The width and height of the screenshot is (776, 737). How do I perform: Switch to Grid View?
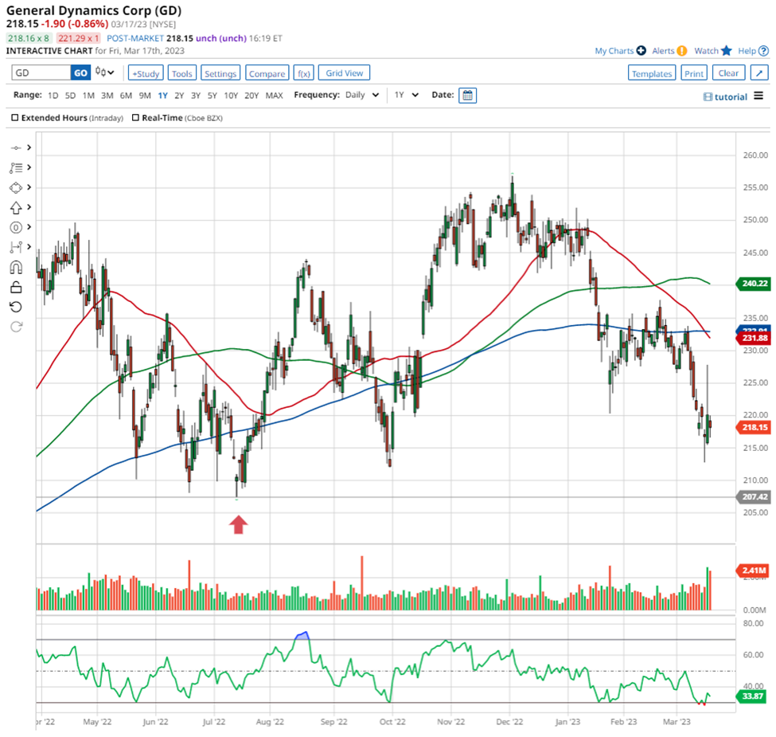coord(345,73)
